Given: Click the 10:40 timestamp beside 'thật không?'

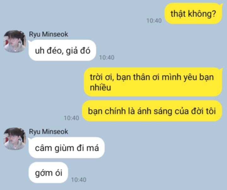Looking at the screenshot, I should 154,21.
